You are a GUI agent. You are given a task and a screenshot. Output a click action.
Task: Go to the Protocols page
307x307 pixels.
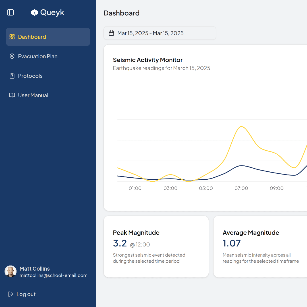pos(30,76)
